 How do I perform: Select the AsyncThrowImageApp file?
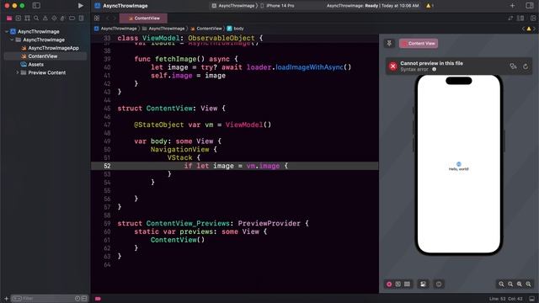50,48
